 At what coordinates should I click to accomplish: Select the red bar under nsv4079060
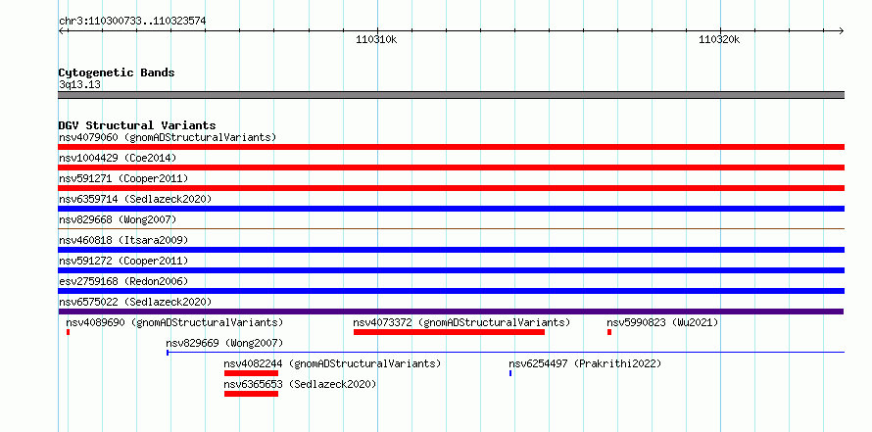point(451,147)
